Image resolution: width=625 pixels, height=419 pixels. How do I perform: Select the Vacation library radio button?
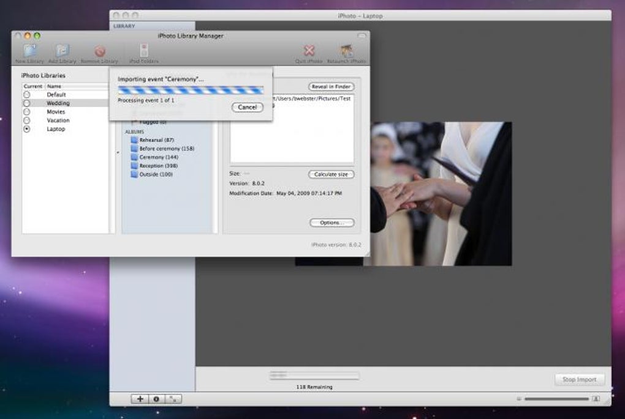pos(27,120)
